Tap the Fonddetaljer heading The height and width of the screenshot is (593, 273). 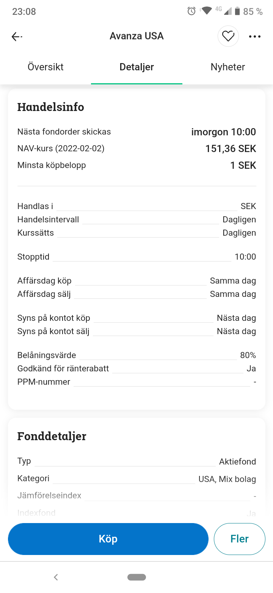tap(52, 436)
